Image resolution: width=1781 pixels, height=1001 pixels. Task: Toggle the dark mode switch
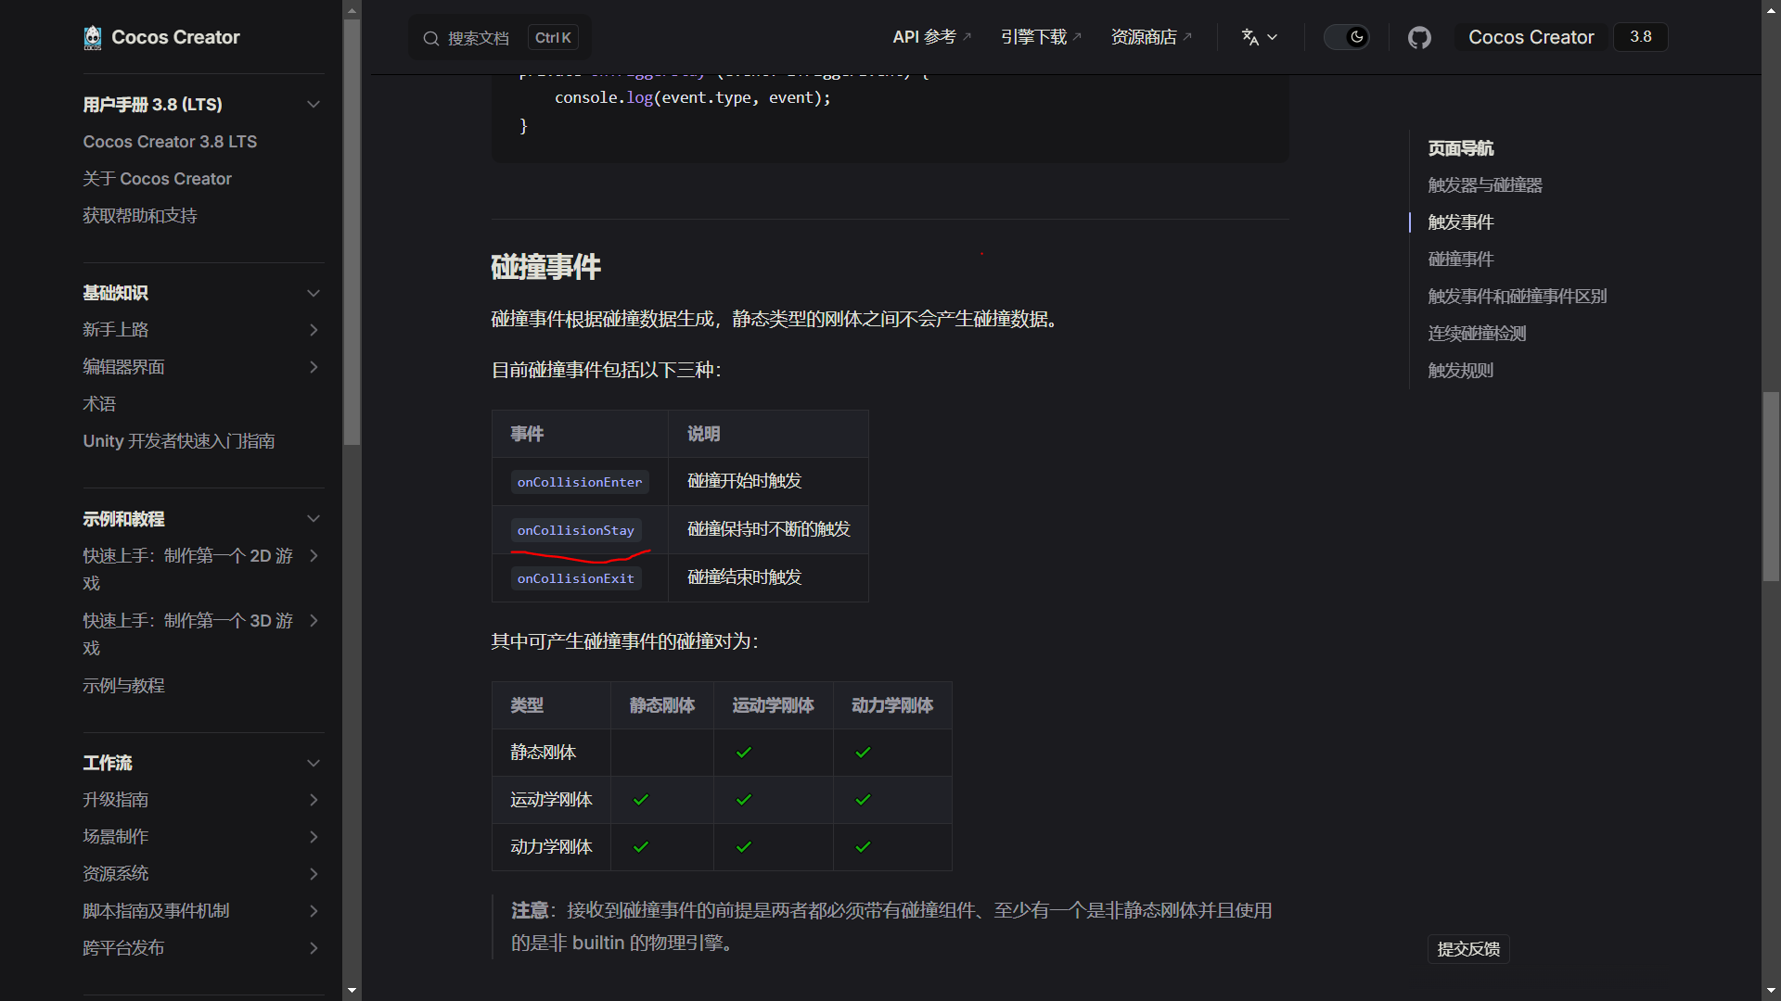click(1345, 37)
